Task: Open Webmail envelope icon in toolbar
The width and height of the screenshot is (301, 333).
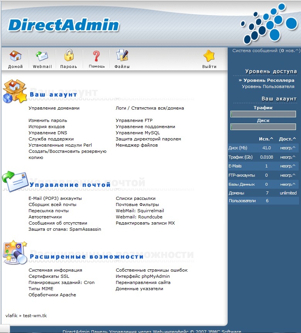Action: 42,56
